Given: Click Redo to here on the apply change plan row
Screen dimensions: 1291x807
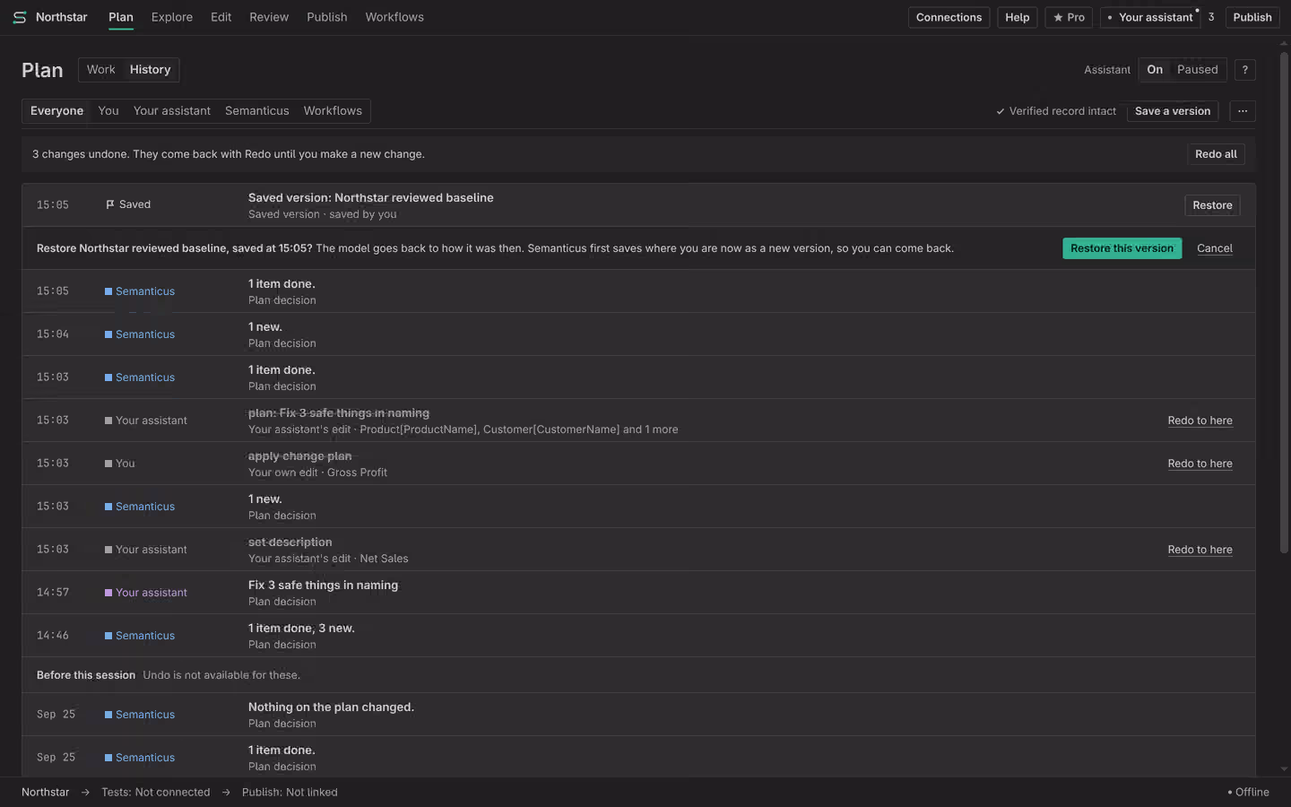Looking at the screenshot, I should pos(1200,464).
